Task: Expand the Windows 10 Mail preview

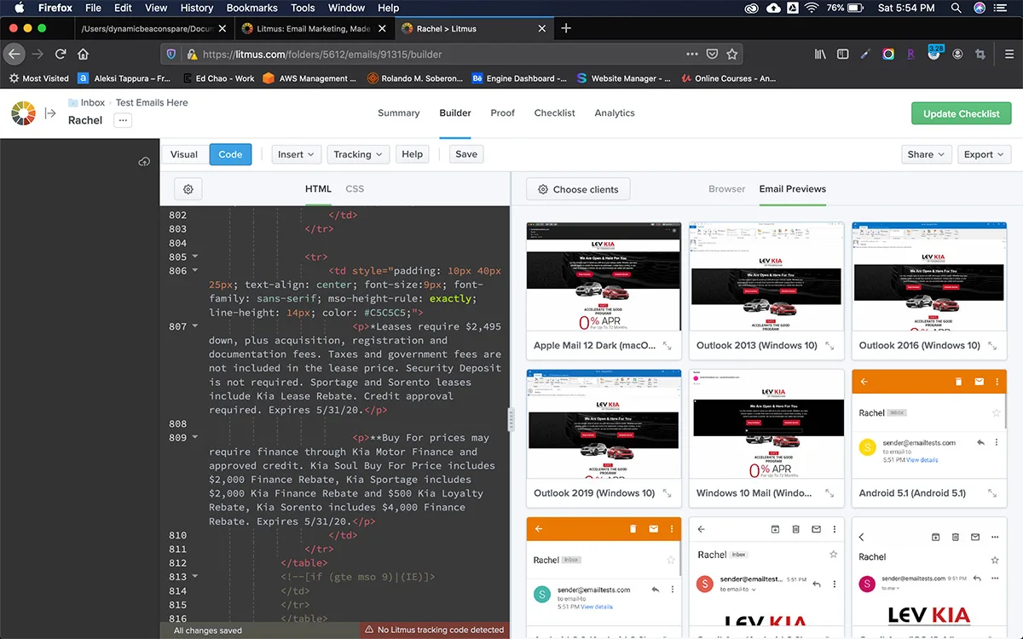Action: 829,493
